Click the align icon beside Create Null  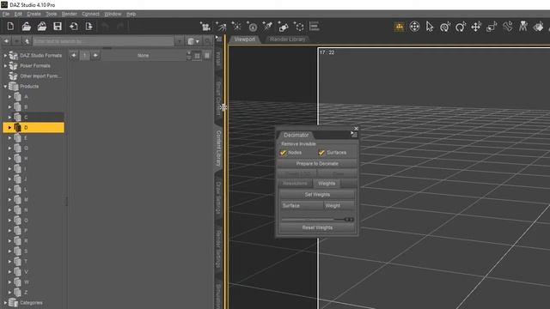315,27
